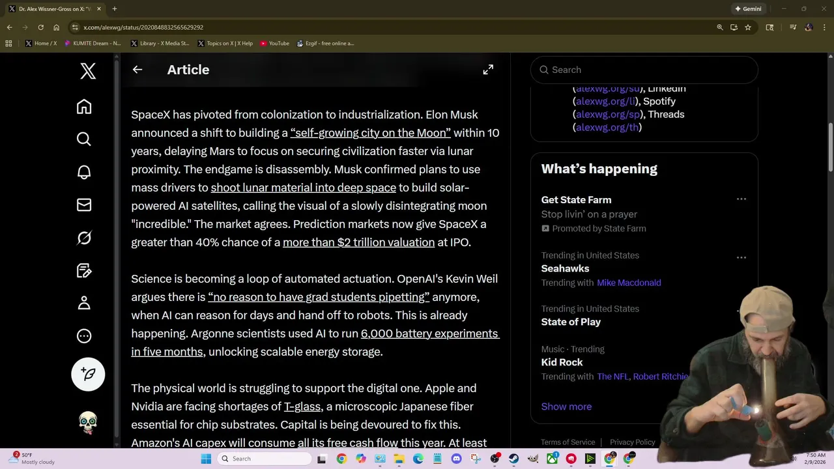Open Grok icon in sidebar
Screen dimensions: 834x469
tap(84, 238)
